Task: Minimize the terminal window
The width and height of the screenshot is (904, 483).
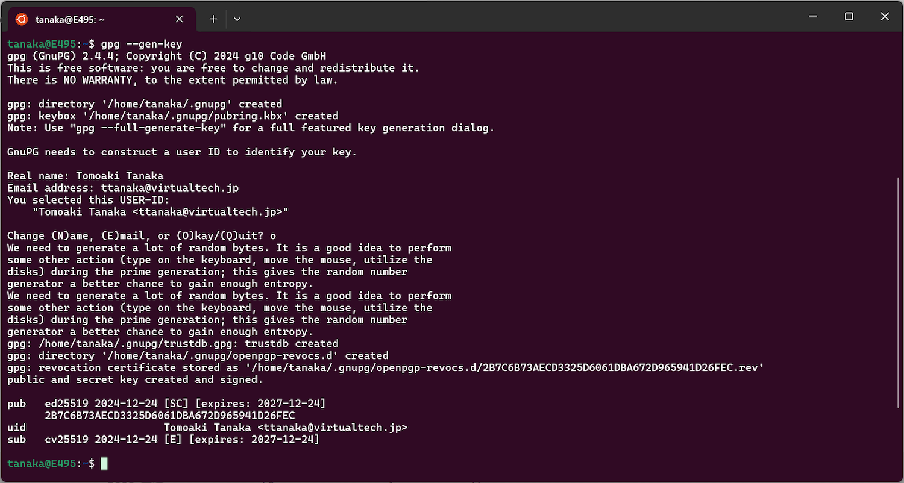Action: click(813, 17)
